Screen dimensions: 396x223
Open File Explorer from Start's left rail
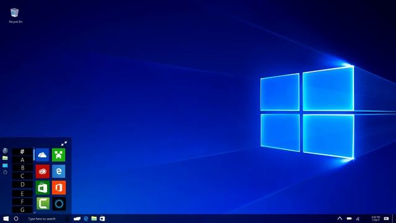5,158
